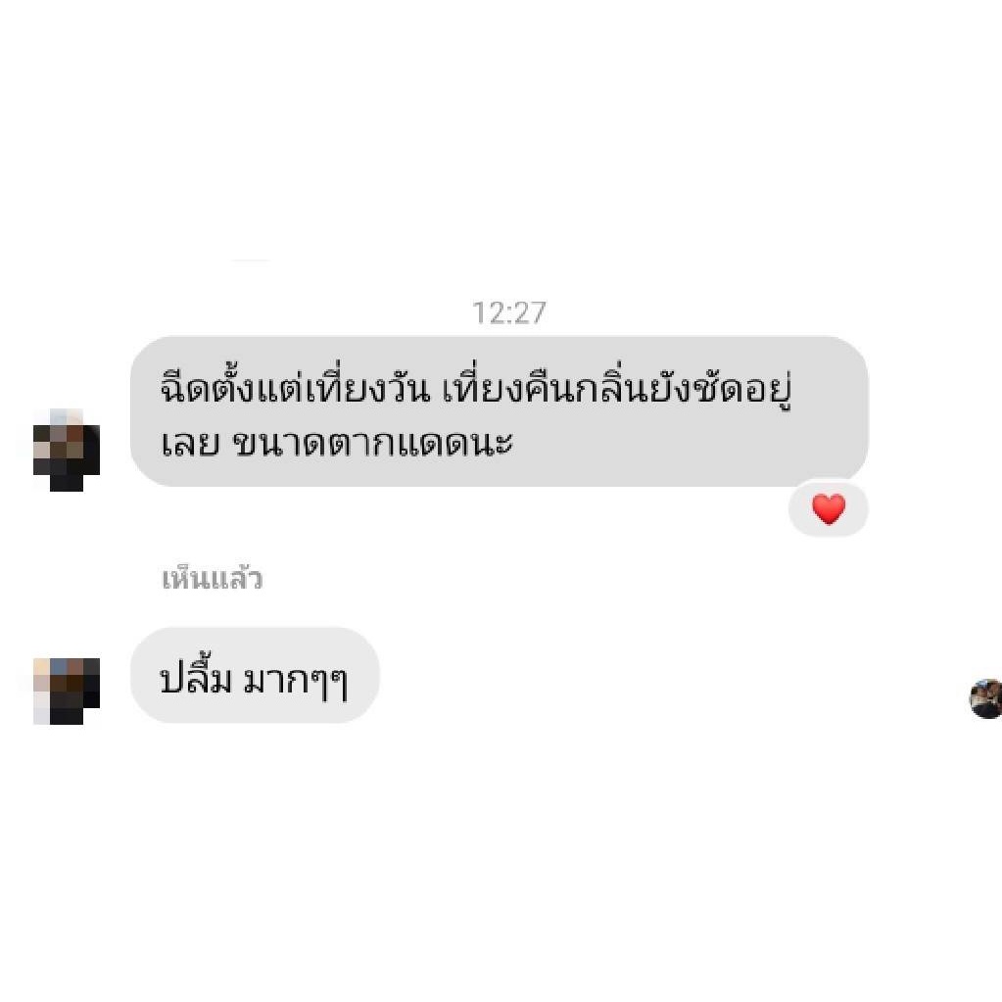Select the ปลื้ม มากๆๆ message bubble
1002x1002 pixels.
pyautogui.click(x=255, y=676)
